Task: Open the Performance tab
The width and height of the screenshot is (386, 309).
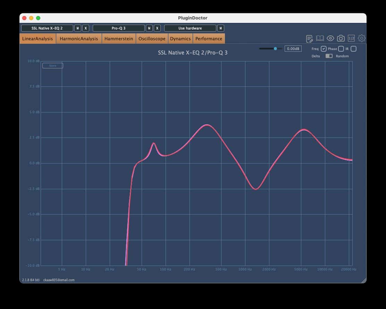Action: [x=209, y=39]
